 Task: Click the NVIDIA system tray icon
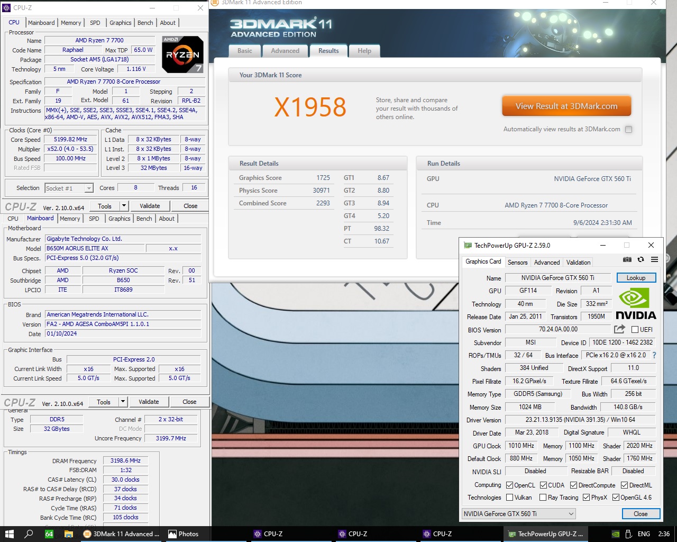(616, 534)
